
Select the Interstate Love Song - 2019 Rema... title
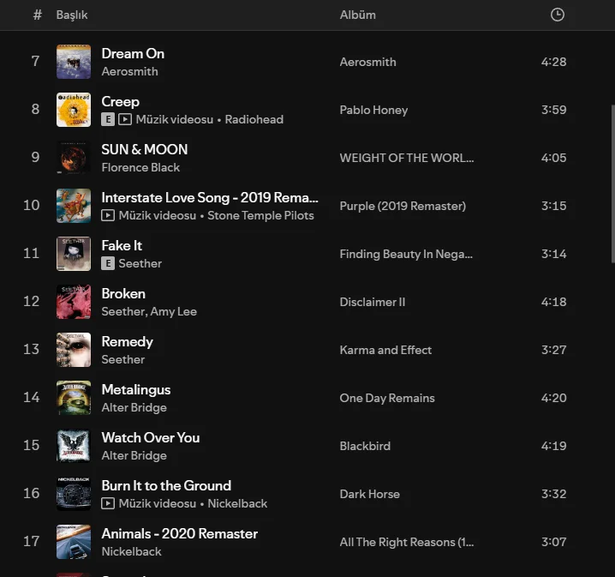click(210, 198)
